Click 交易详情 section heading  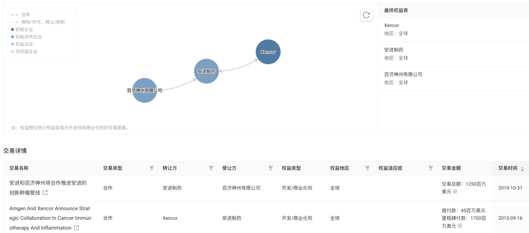coord(15,151)
